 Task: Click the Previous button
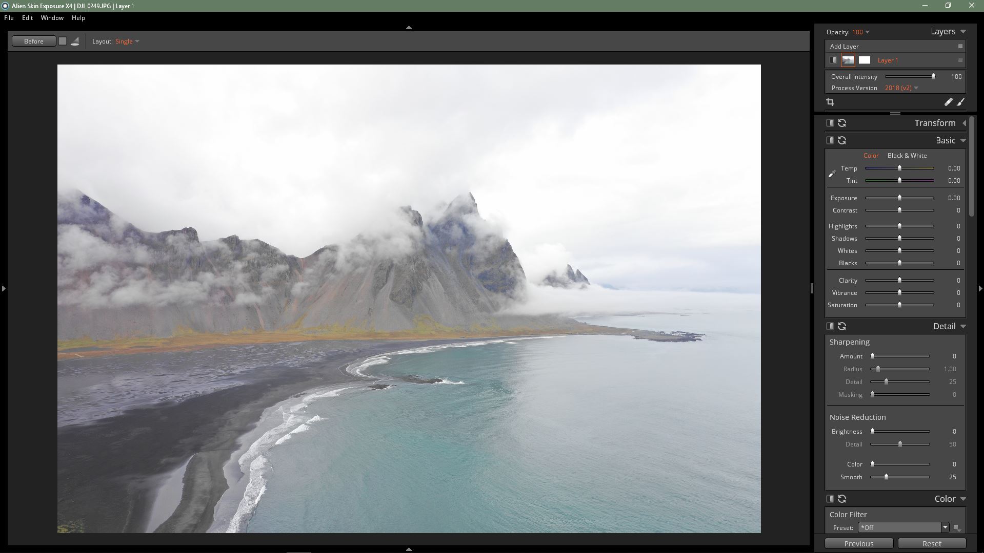pos(858,543)
